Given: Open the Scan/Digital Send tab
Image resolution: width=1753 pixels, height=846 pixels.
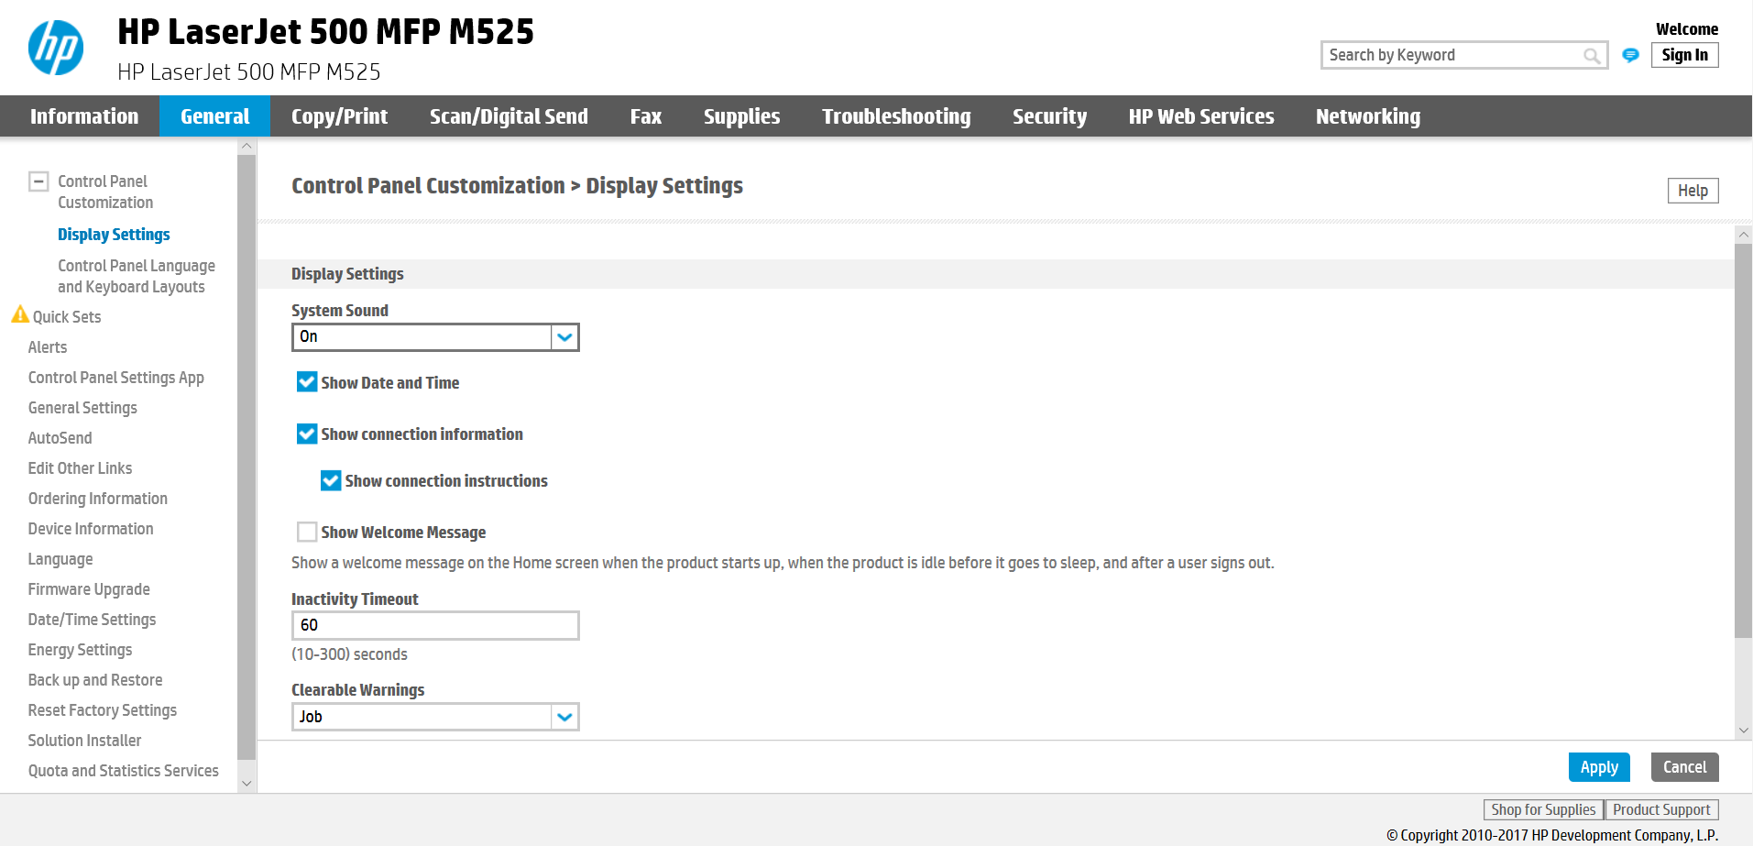Looking at the screenshot, I should [509, 116].
